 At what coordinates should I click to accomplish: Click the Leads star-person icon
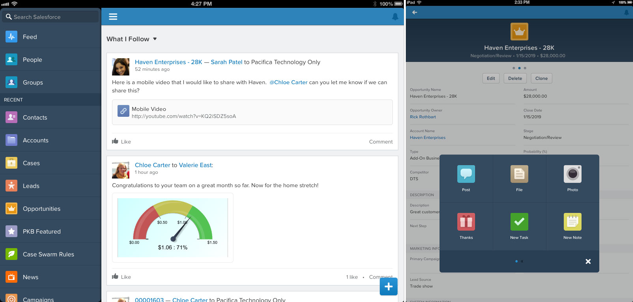pos(11,186)
